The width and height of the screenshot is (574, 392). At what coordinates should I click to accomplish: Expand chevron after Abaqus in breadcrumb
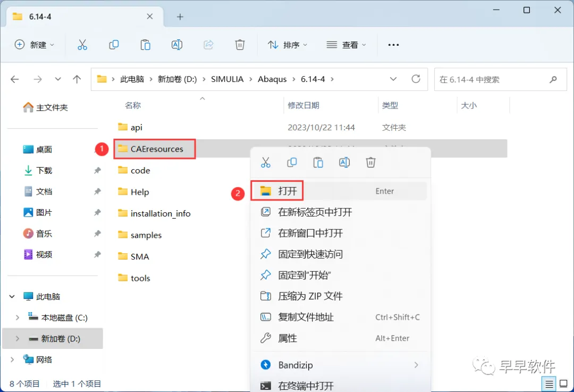coord(293,79)
